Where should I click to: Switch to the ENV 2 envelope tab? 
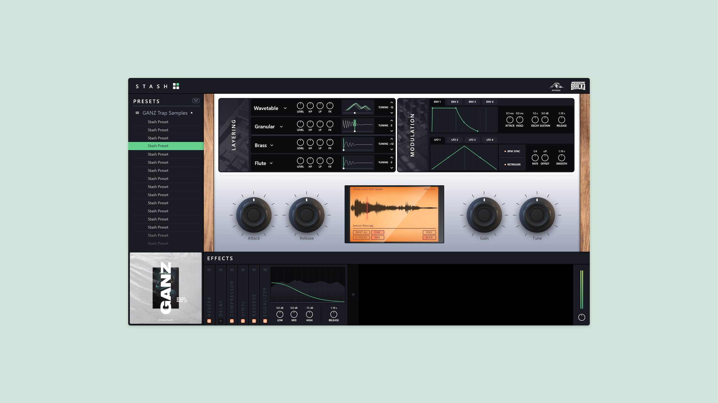(x=455, y=102)
